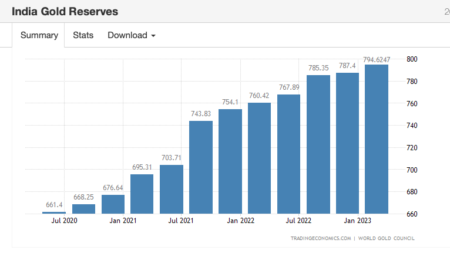Viewport: 450px width, 260px height.
Task: Expand the Download dropdown menu
Action: 132,35
